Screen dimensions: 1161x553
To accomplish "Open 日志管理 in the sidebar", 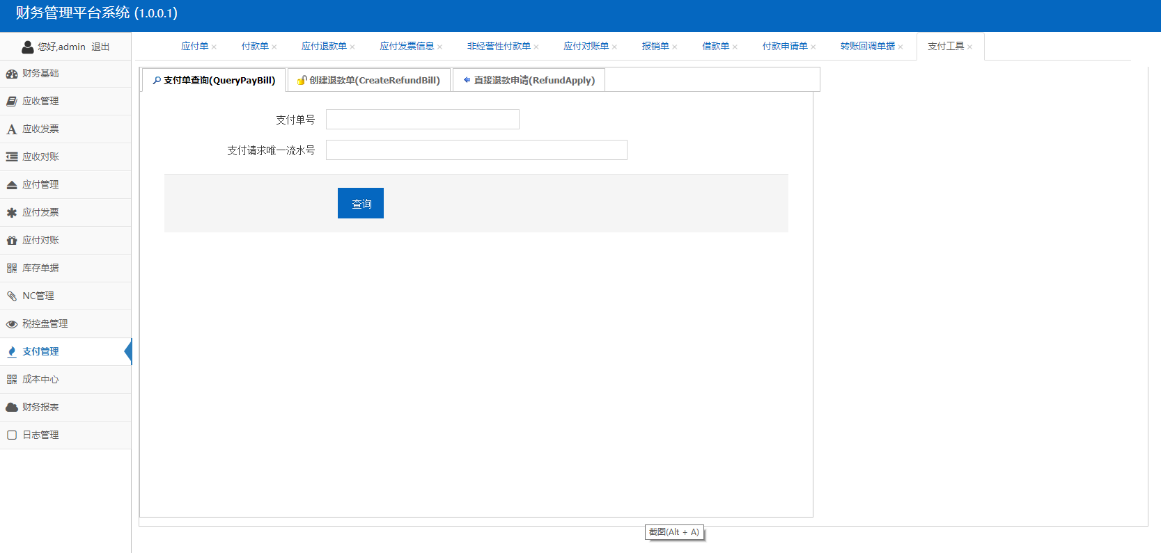I will 40,435.
